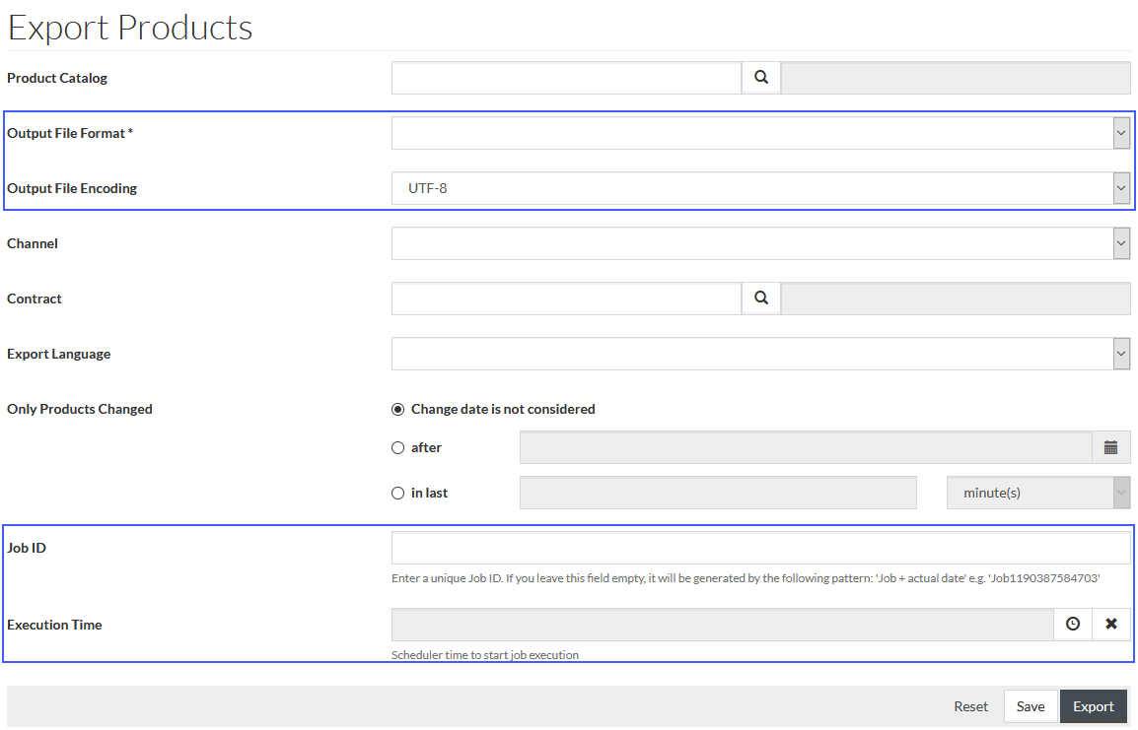Click the 'in last' amount input field
Viewport: 1138px width, 730px height.
[718, 493]
